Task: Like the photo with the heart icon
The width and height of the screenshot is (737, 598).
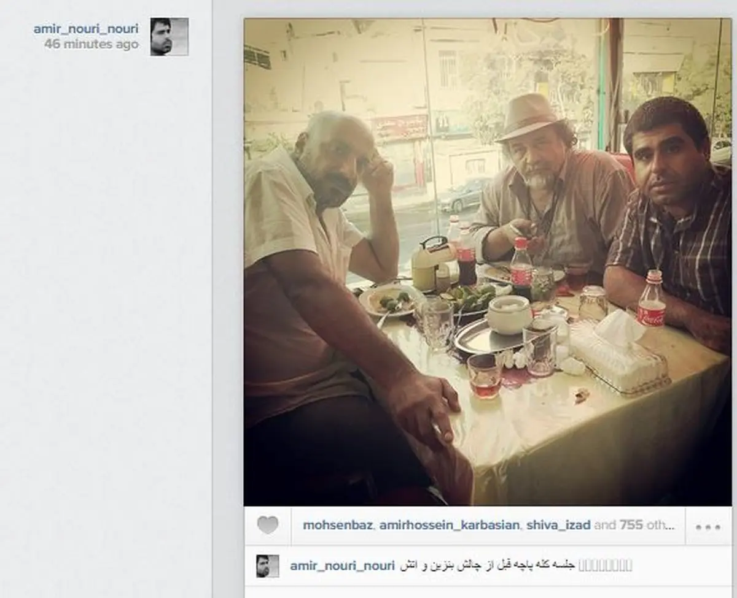Action: click(267, 525)
